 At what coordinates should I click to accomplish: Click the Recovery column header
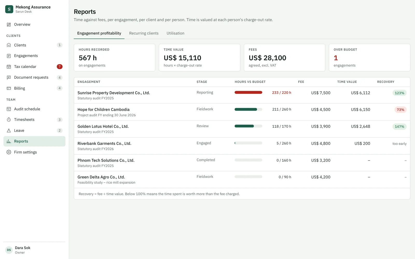386,82
